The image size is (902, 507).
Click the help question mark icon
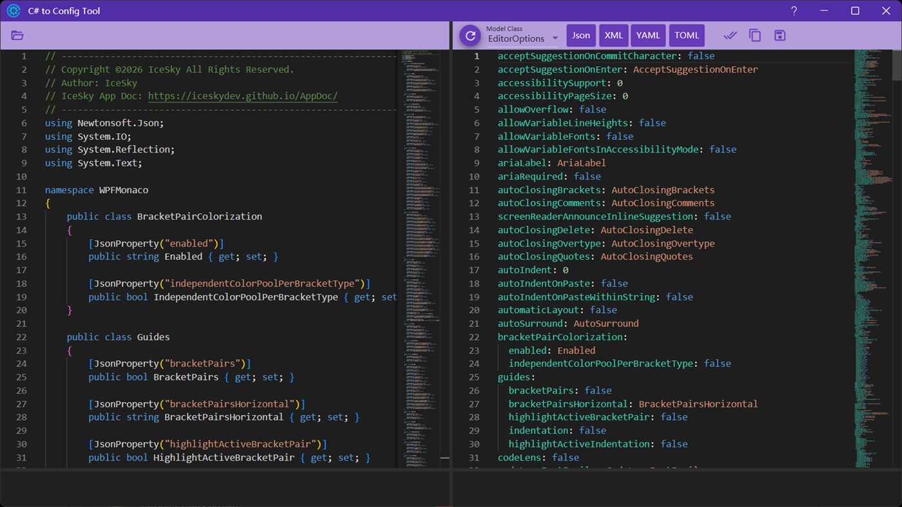click(794, 11)
